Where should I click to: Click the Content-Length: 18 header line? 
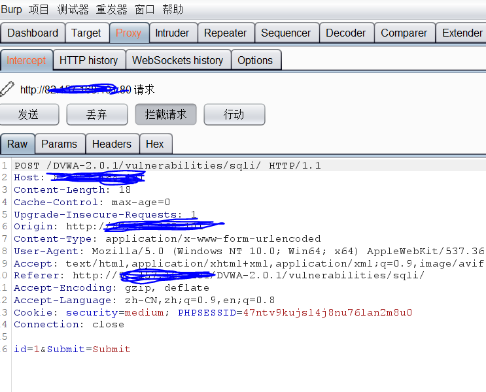72,190
